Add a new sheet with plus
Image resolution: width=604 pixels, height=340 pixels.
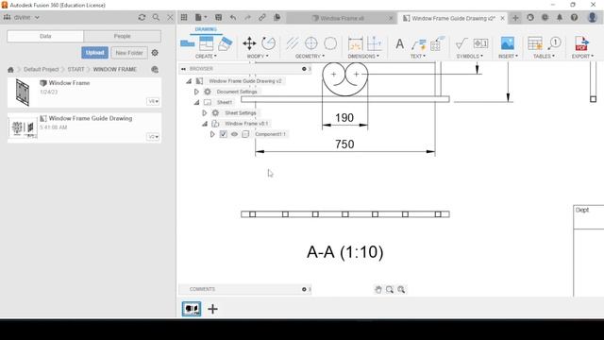(x=212, y=309)
